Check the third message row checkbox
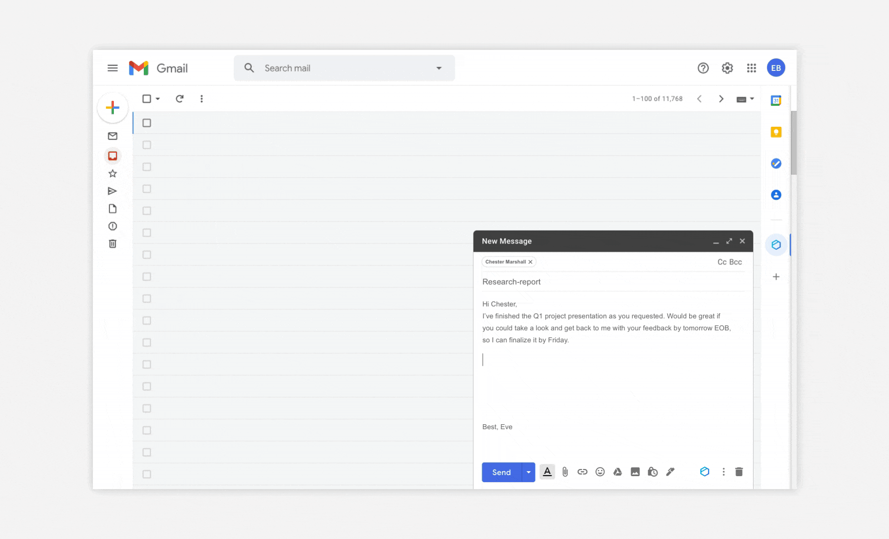 click(x=146, y=167)
